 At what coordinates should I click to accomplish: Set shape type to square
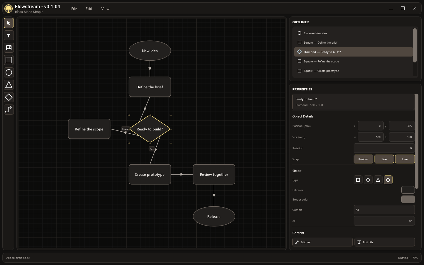[358, 180]
